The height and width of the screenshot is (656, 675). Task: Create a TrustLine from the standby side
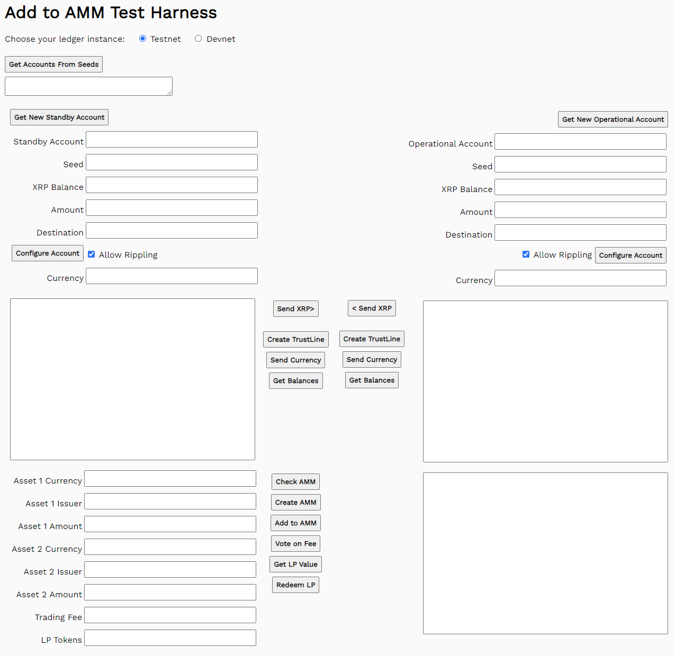tap(295, 339)
